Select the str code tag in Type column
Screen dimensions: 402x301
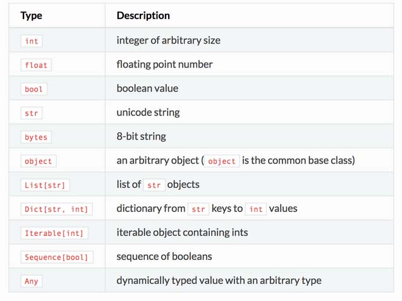coord(31,113)
